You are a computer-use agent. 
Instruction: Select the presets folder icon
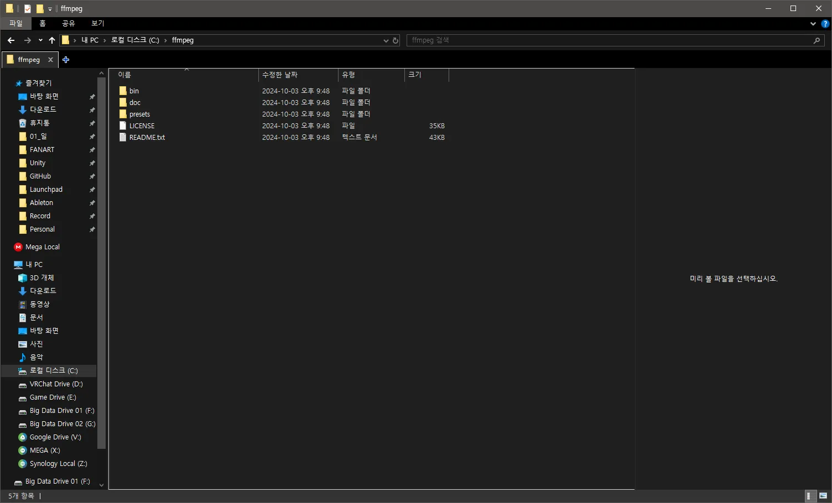(123, 114)
